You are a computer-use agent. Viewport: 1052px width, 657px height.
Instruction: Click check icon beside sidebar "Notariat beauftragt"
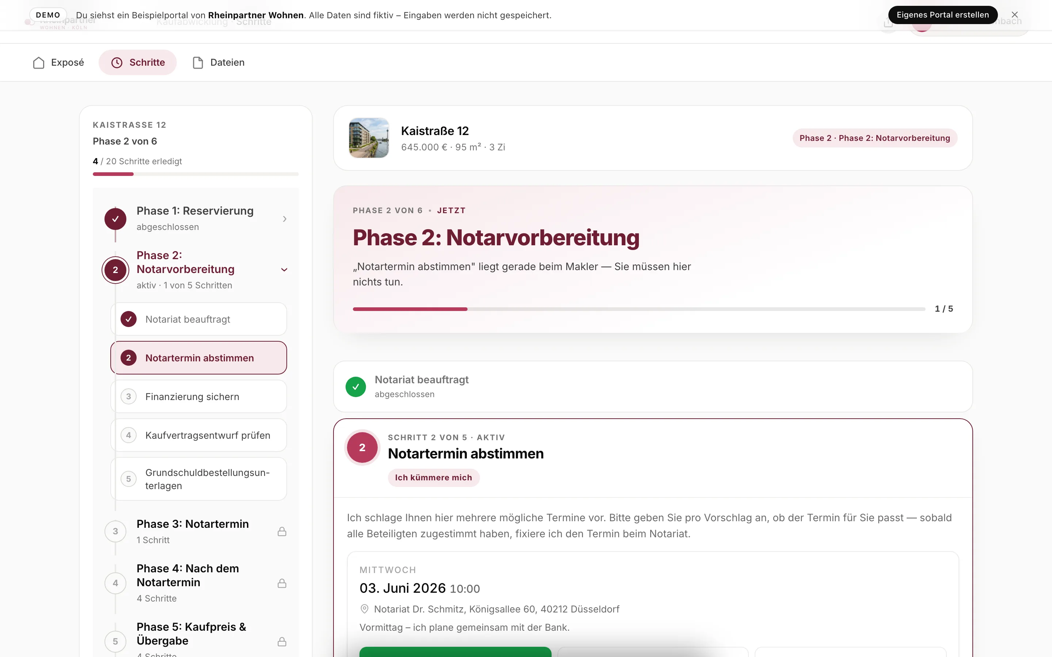pyautogui.click(x=129, y=319)
